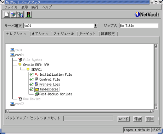Select the Archive Logs label
Viewport: 163px width, 134px height.
click(x=50, y=84)
